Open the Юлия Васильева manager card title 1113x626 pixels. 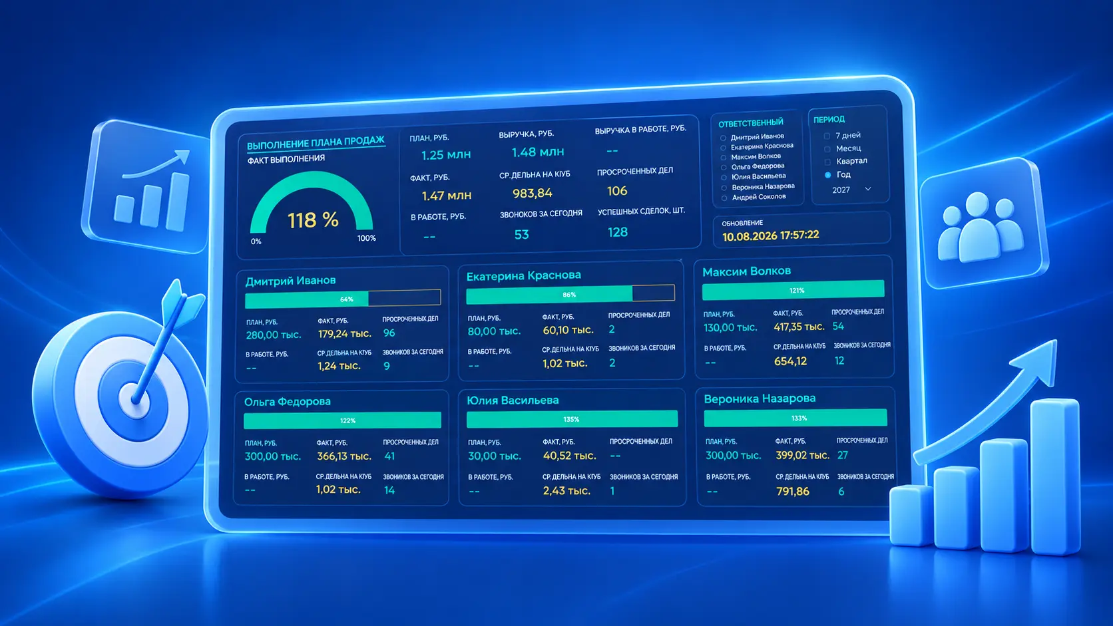(513, 400)
